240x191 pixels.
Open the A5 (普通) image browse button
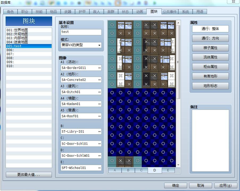coord(100,116)
